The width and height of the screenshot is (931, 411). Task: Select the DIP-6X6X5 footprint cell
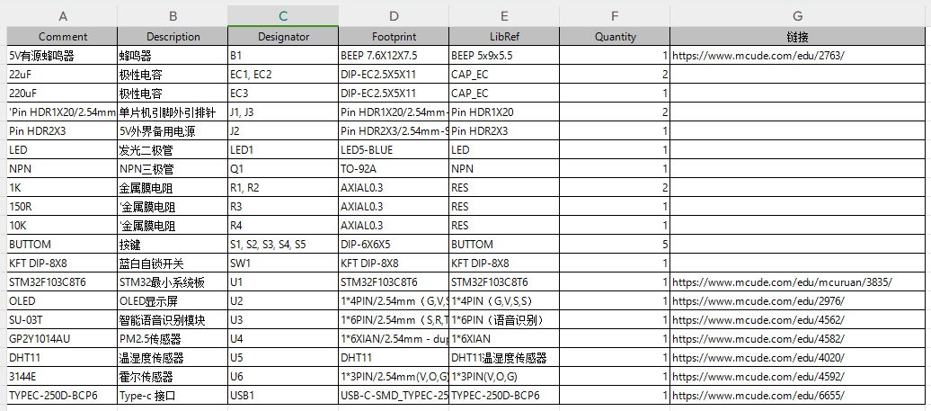click(394, 244)
